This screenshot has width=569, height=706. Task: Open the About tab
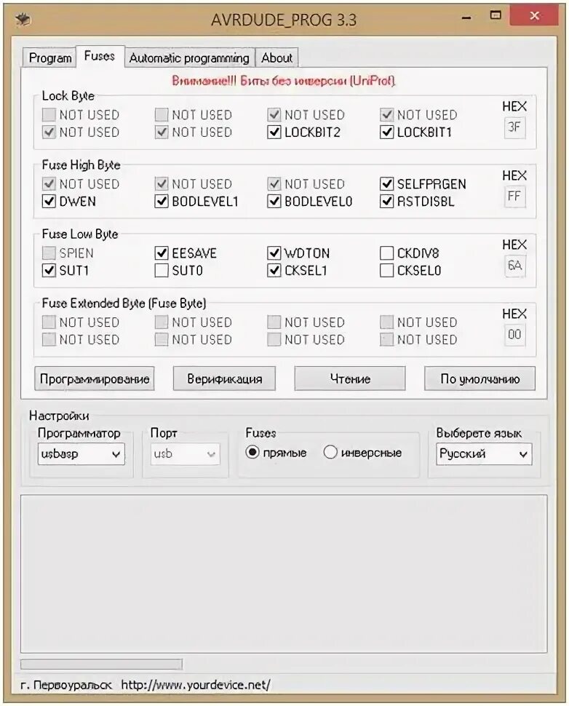pos(276,57)
